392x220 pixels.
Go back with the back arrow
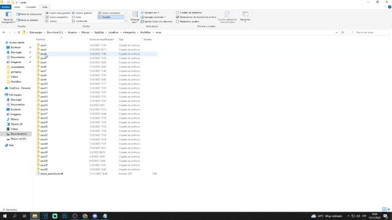[x=4, y=32]
